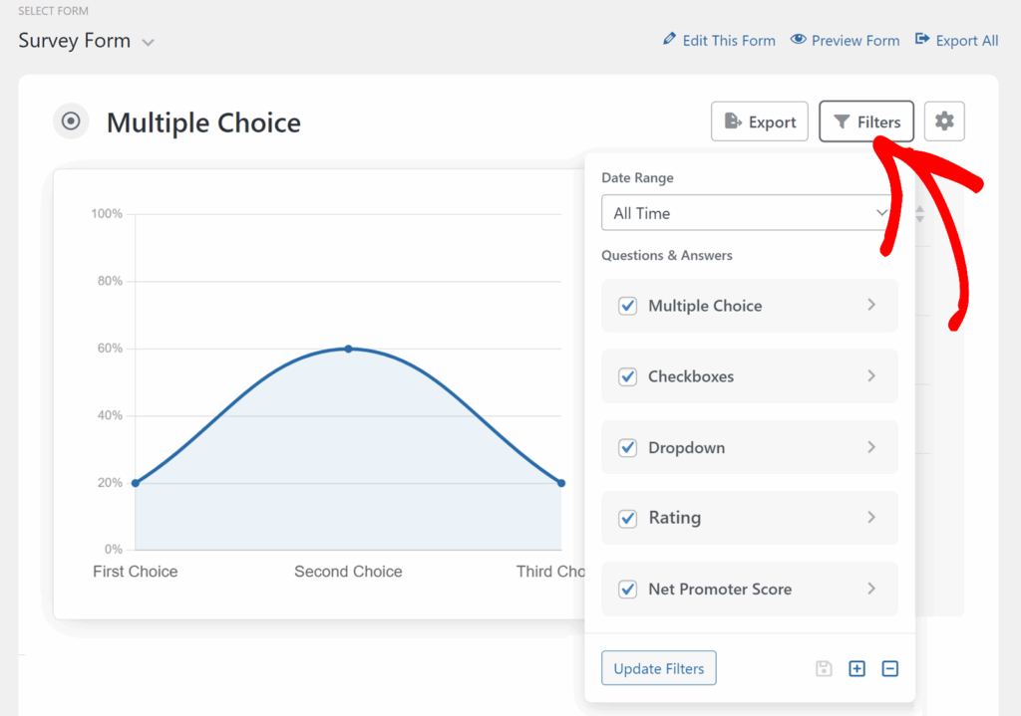Uncheck the Multiple Choice checkbox
Image resolution: width=1021 pixels, height=716 pixels.
(x=628, y=306)
